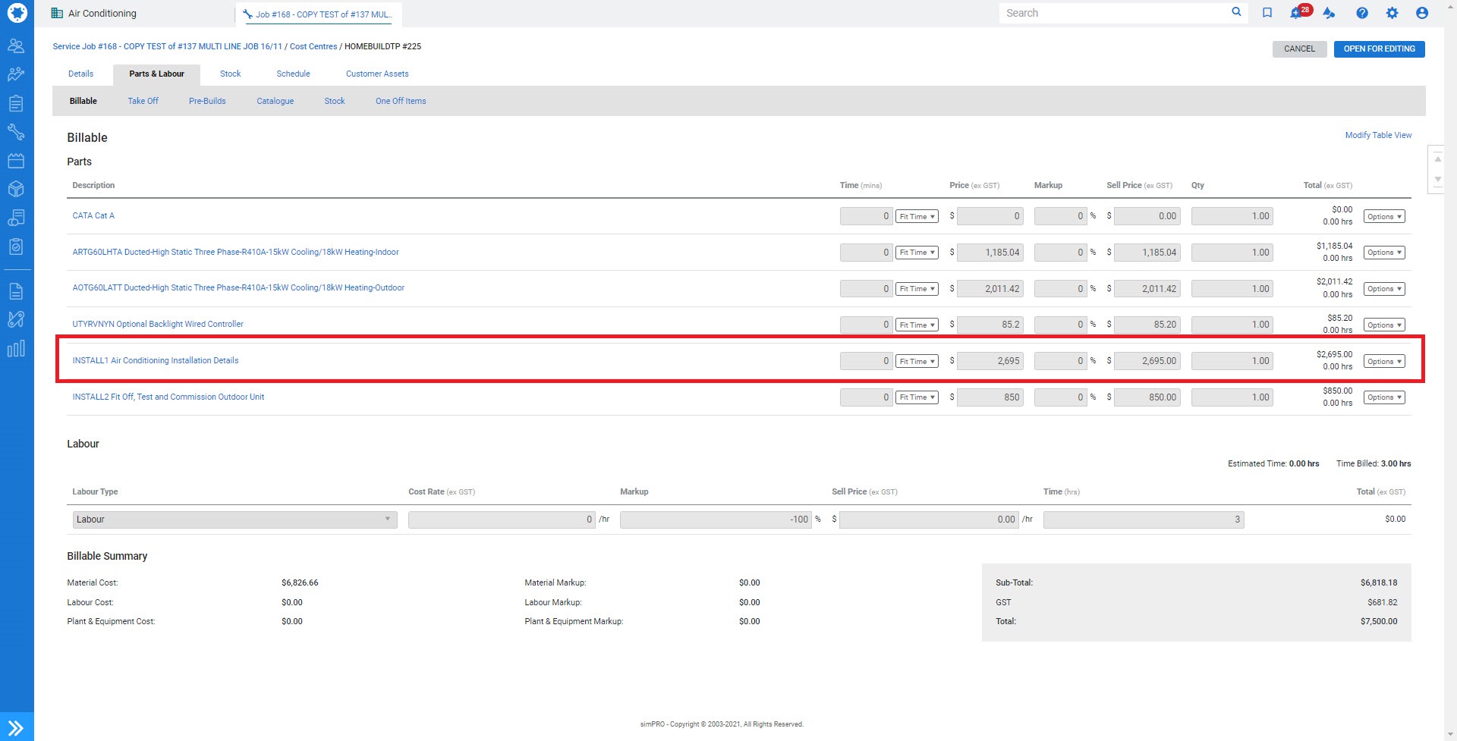Open Fit Time dropdown for INSTALL1 row
The width and height of the screenshot is (1457, 741).
[917, 361]
